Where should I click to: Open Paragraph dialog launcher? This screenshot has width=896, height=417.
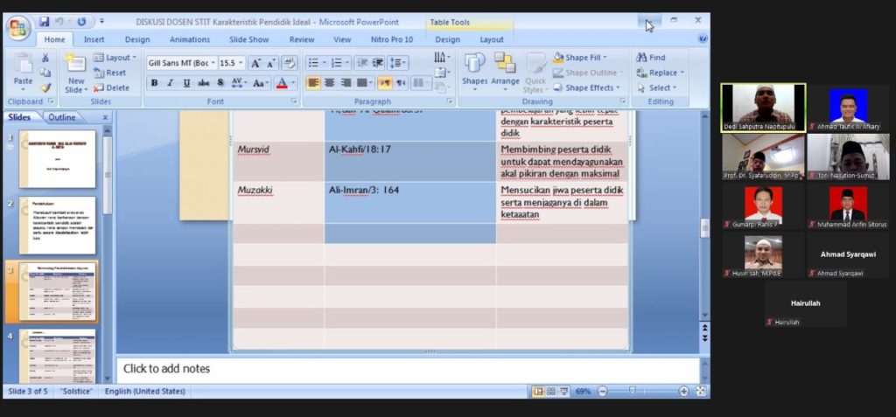(450, 101)
